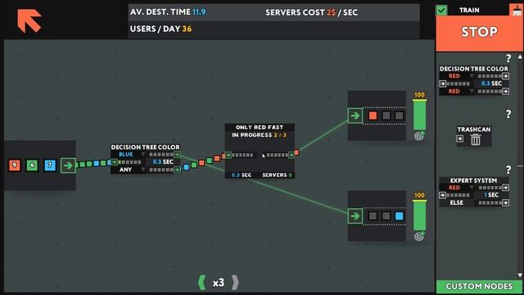Screen dimensions: 524x295
Task: Click the palette scrollbar down arrow
Action: 520,275
